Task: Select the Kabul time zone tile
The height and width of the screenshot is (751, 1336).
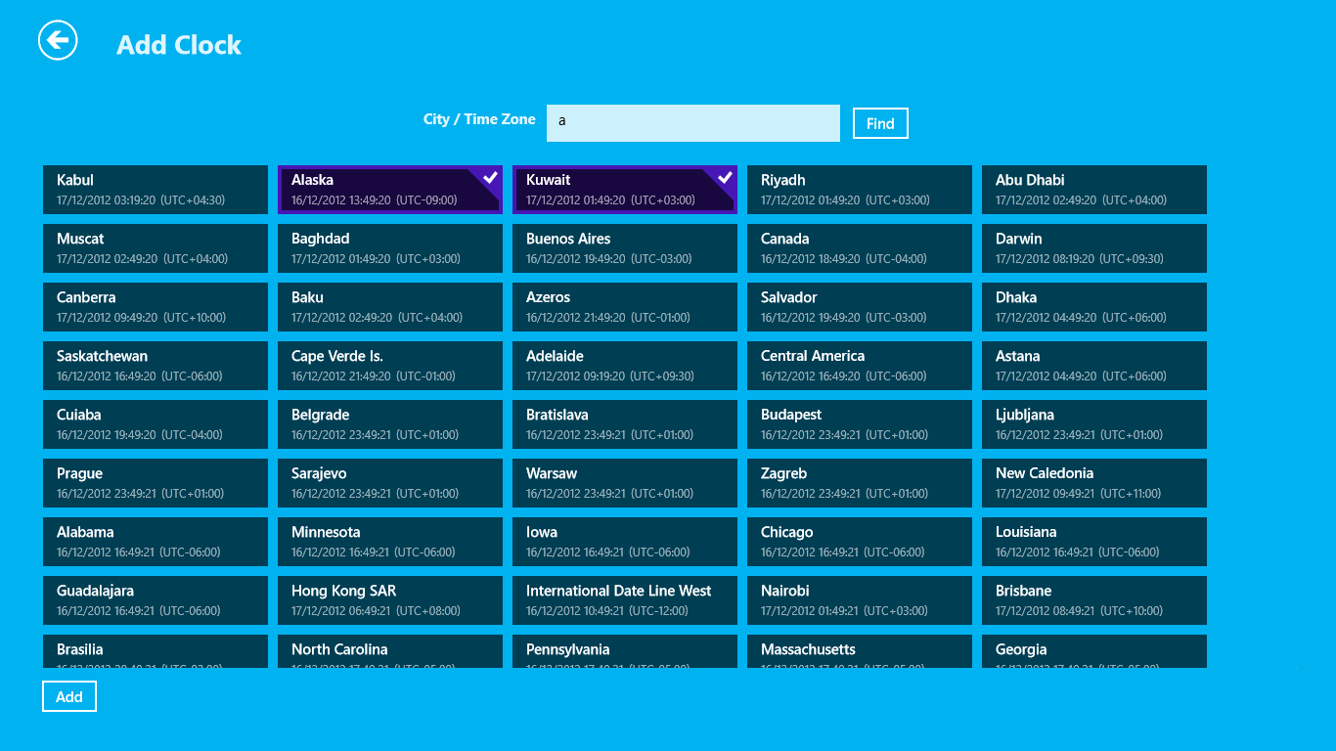Action: coord(156,190)
